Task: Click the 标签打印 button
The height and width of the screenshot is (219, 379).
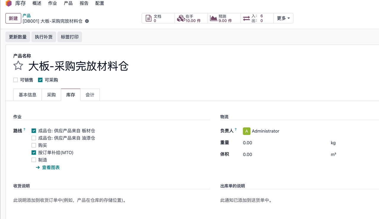Action: (x=70, y=37)
